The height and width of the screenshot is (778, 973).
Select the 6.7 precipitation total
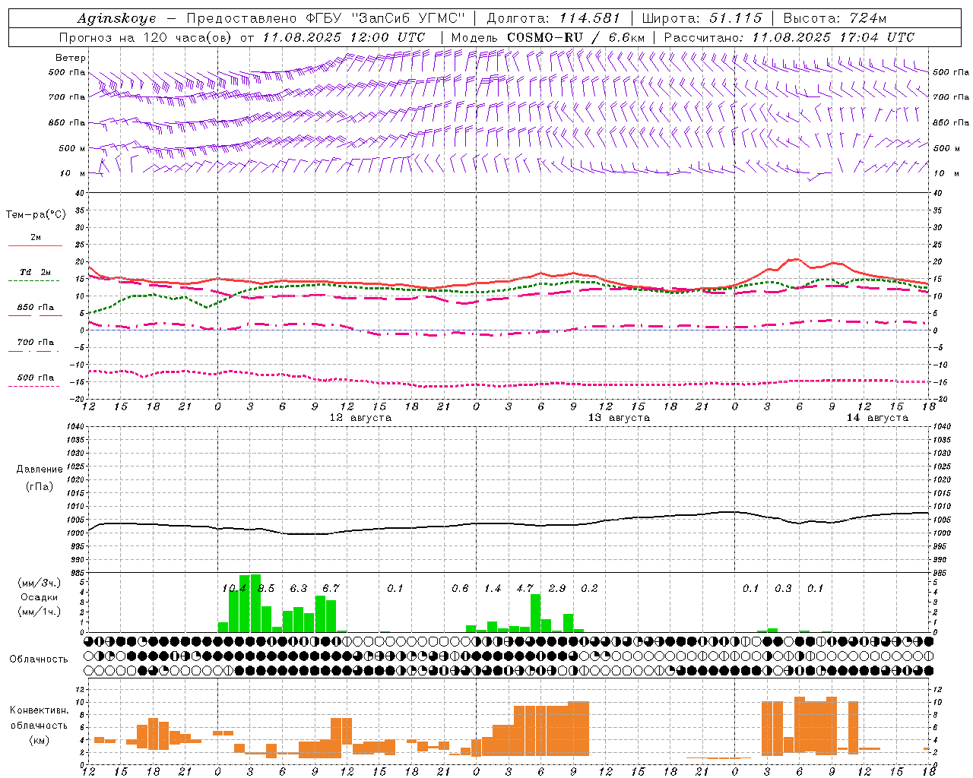tap(331, 589)
